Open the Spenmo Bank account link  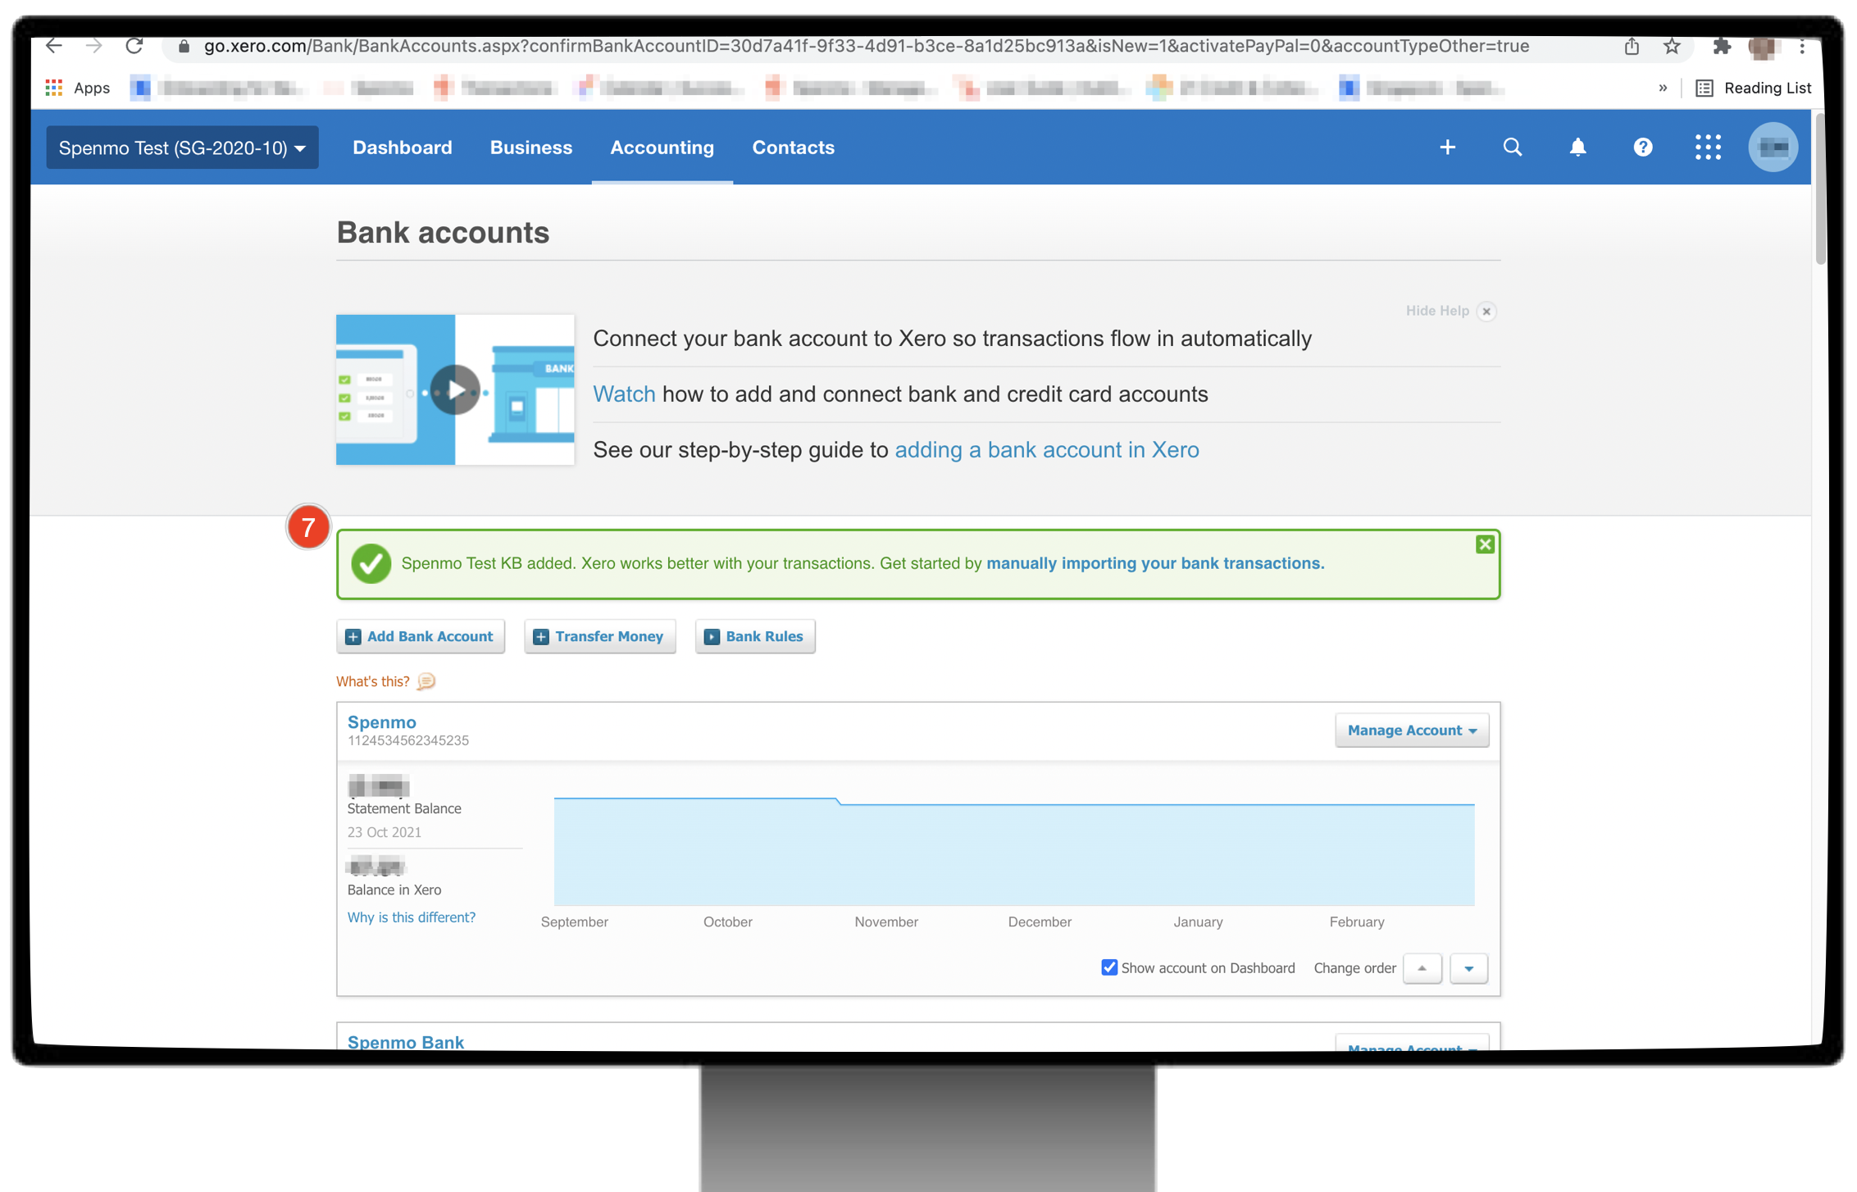click(x=406, y=1042)
